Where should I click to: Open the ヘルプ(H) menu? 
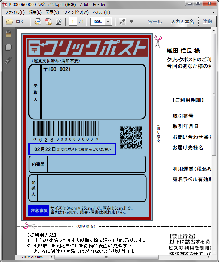[101, 12]
